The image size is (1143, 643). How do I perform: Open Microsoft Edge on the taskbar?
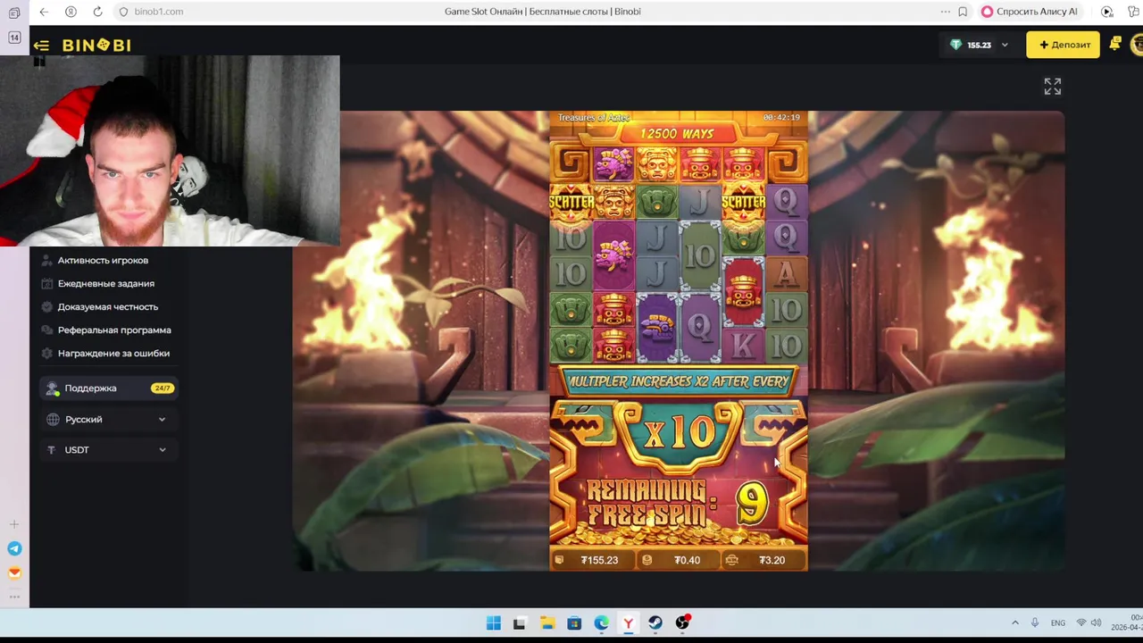(x=601, y=622)
